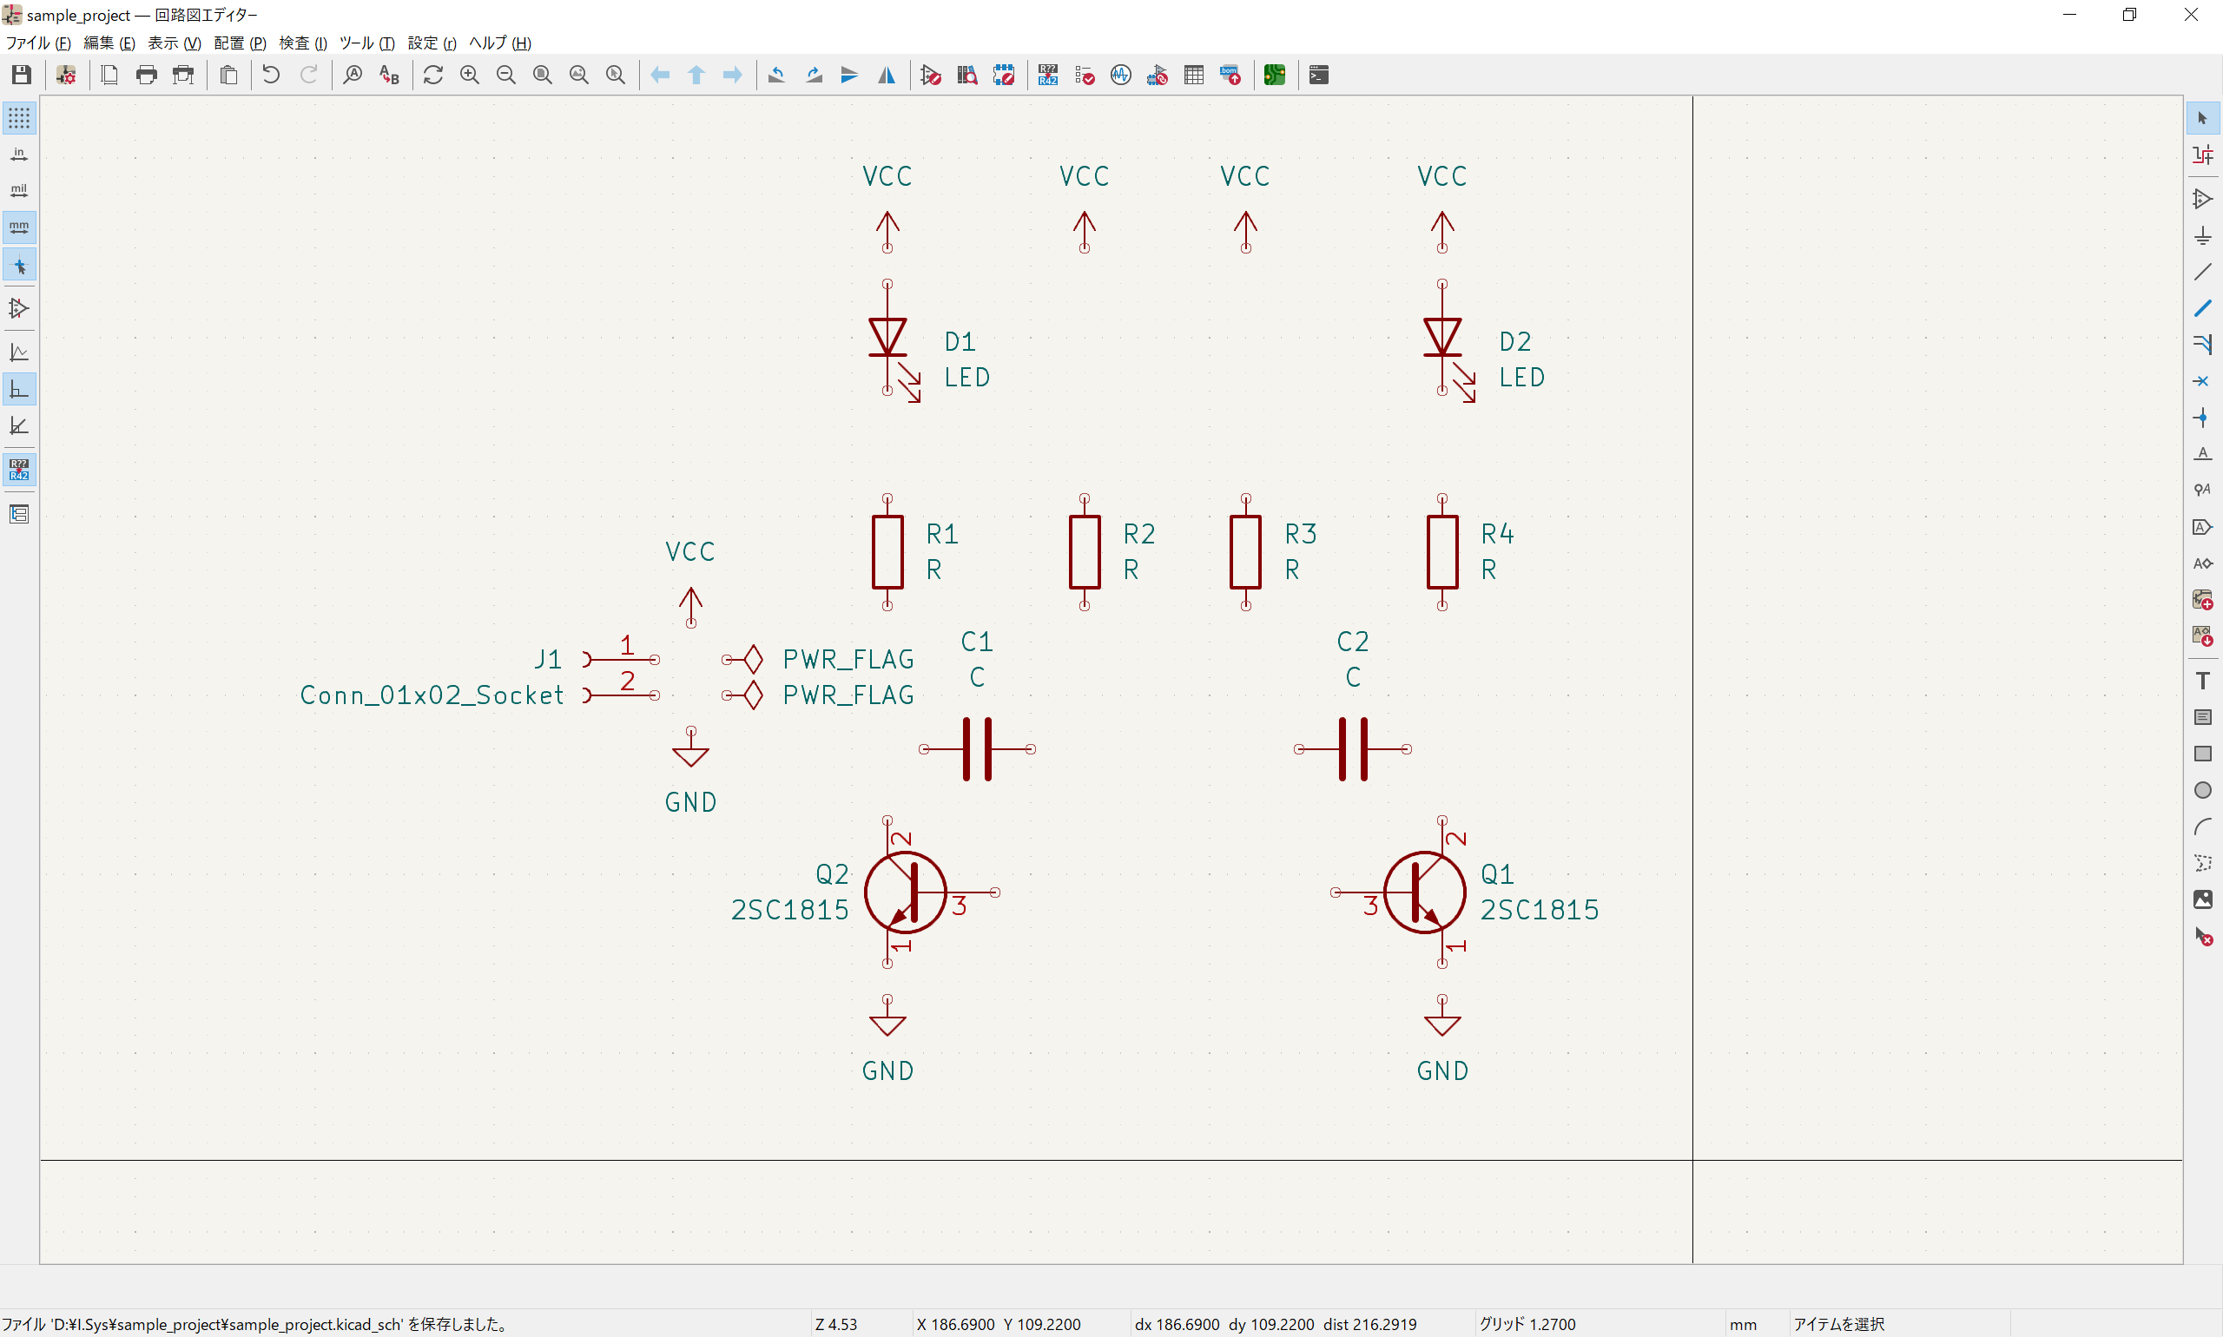
Task: Generate bill of materials
Action: (x=1230, y=75)
